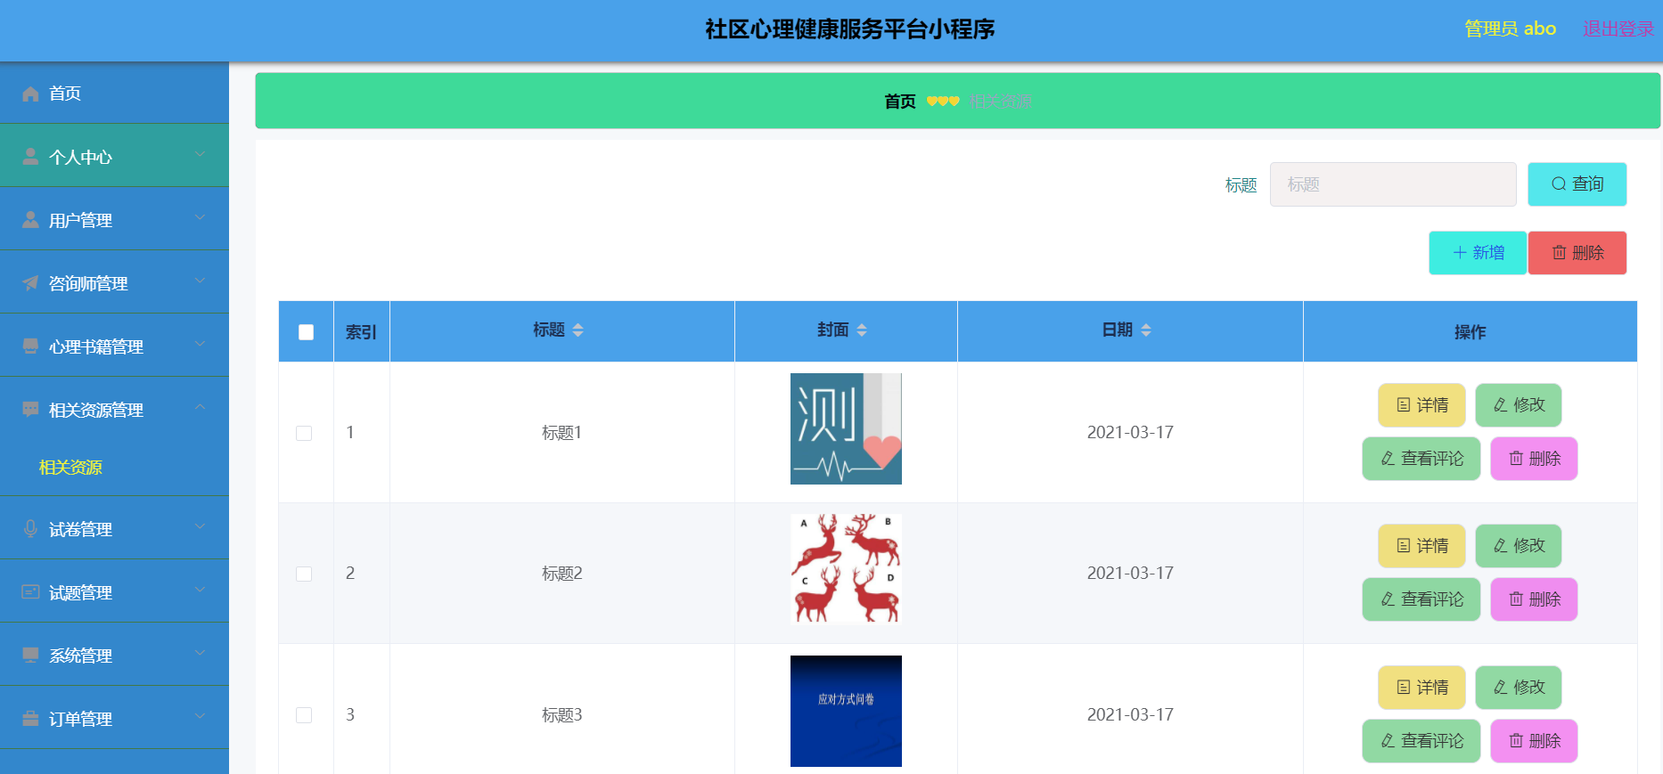The height and width of the screenshot is (774, 1663).
Task: Collapse the 相关资源管理 menu chevron
Action: [x=200, y=407]
